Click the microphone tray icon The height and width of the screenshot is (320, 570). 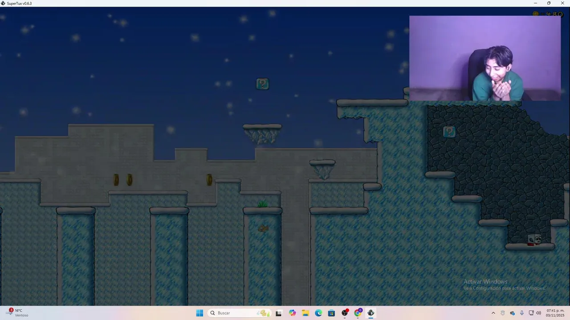[x=522, y=313]
